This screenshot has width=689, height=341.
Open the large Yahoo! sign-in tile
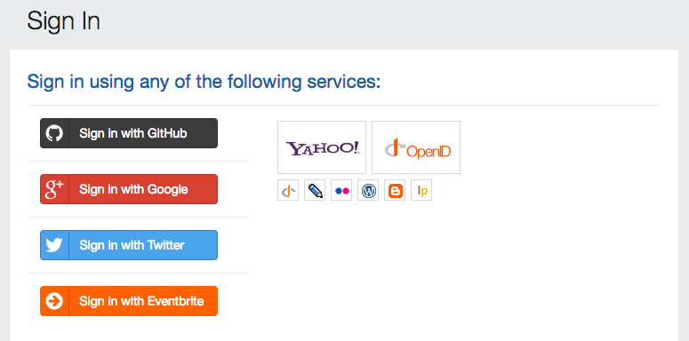322,147
